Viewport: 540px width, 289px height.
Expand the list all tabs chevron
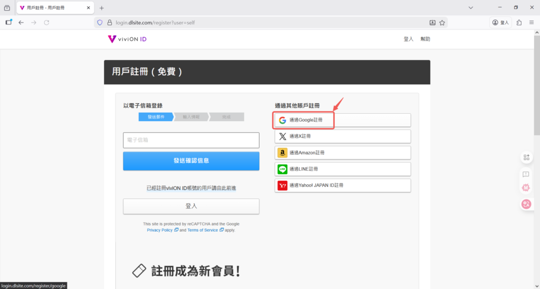(470, 8)
